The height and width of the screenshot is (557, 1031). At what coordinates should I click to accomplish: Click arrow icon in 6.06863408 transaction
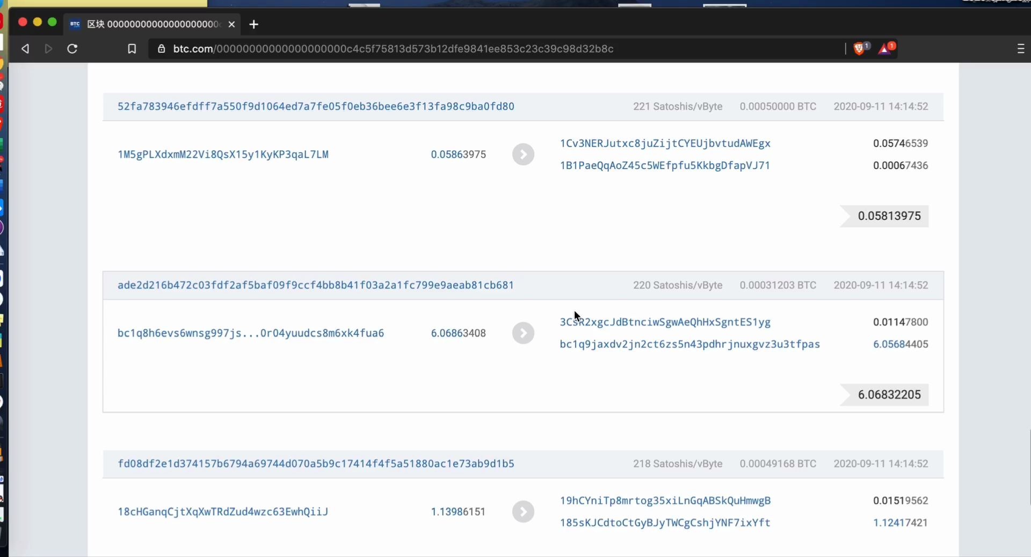tap(523, 333)
